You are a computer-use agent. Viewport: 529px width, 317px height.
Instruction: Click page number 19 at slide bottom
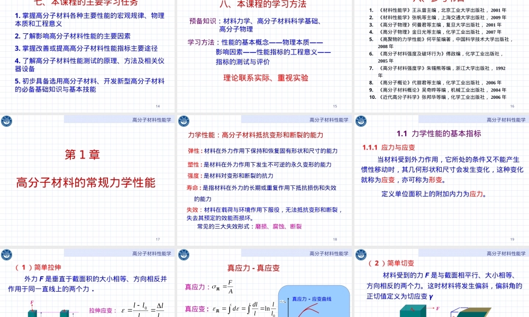(x=512, y=239)
